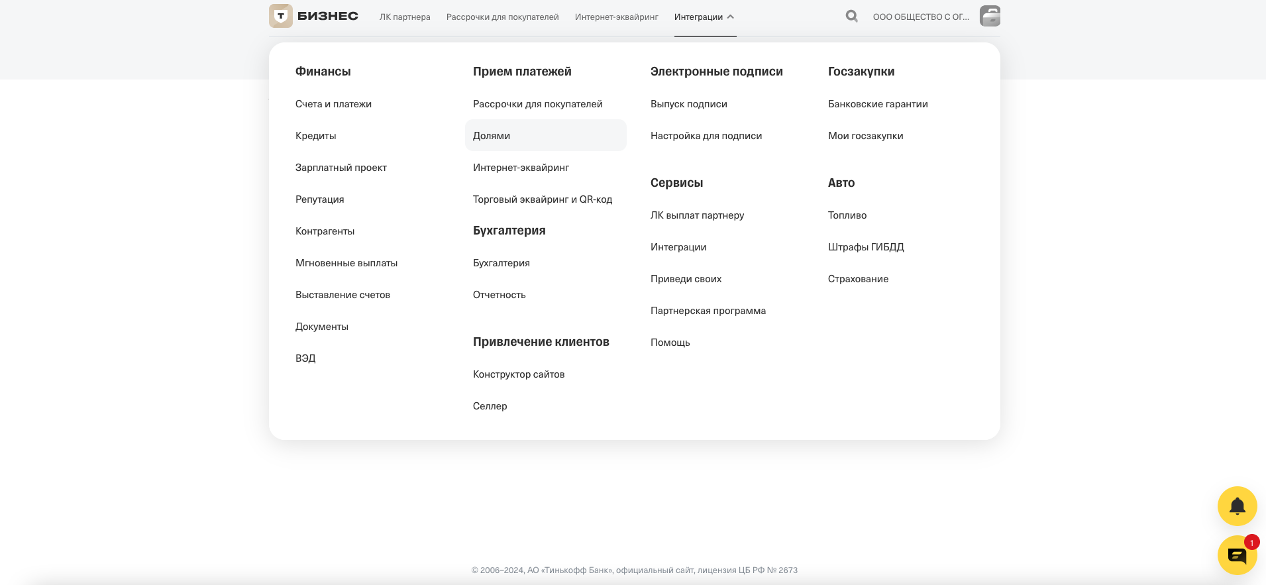1266x585 pixels.
Task: Click the Tinkoff shield logo icon
Action: 281,16
